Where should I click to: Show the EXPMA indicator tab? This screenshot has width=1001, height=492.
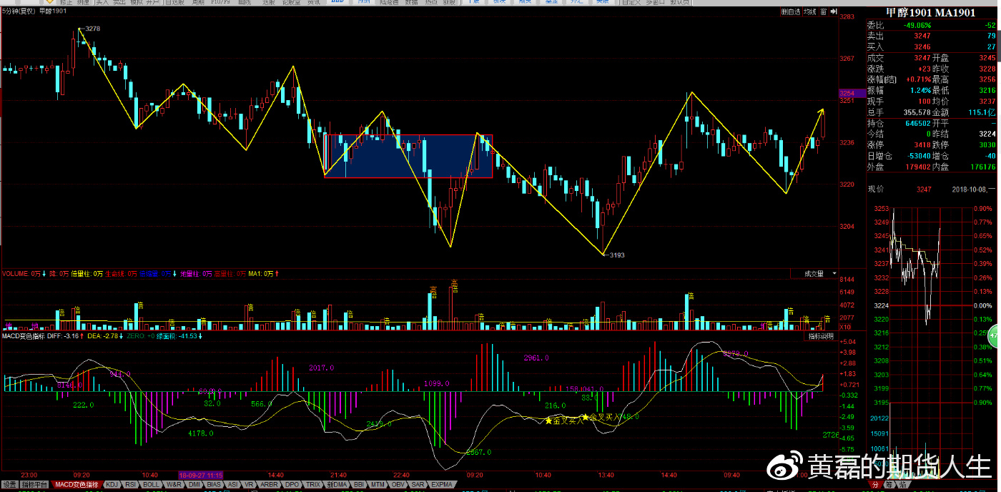tap(443, 485)
